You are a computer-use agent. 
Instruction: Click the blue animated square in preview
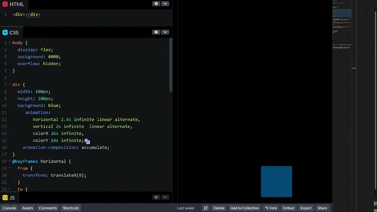pyautogui.click(x=276, y=181)
